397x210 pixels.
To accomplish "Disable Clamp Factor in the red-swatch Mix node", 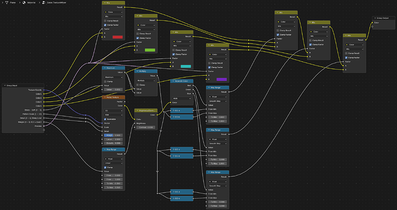I will pyautogui.click(x=105, y=25).
